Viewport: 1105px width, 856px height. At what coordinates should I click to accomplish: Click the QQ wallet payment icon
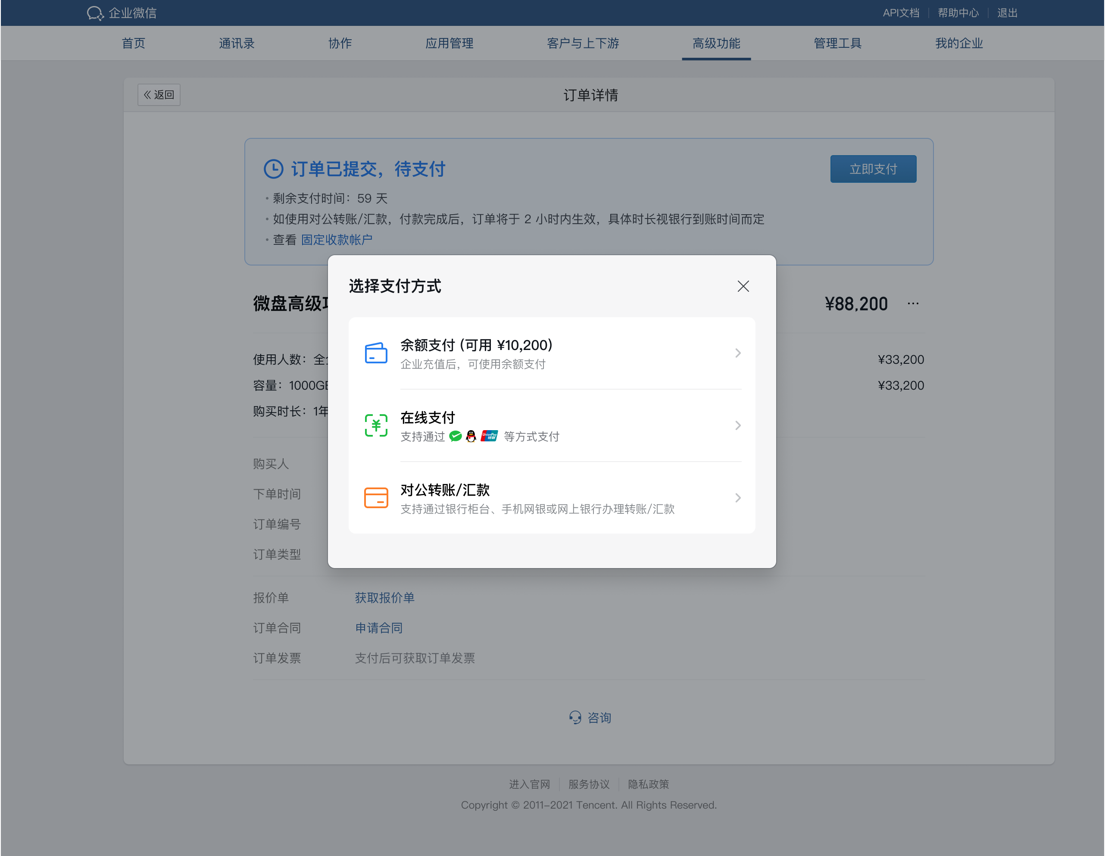(x=471, y=436)
